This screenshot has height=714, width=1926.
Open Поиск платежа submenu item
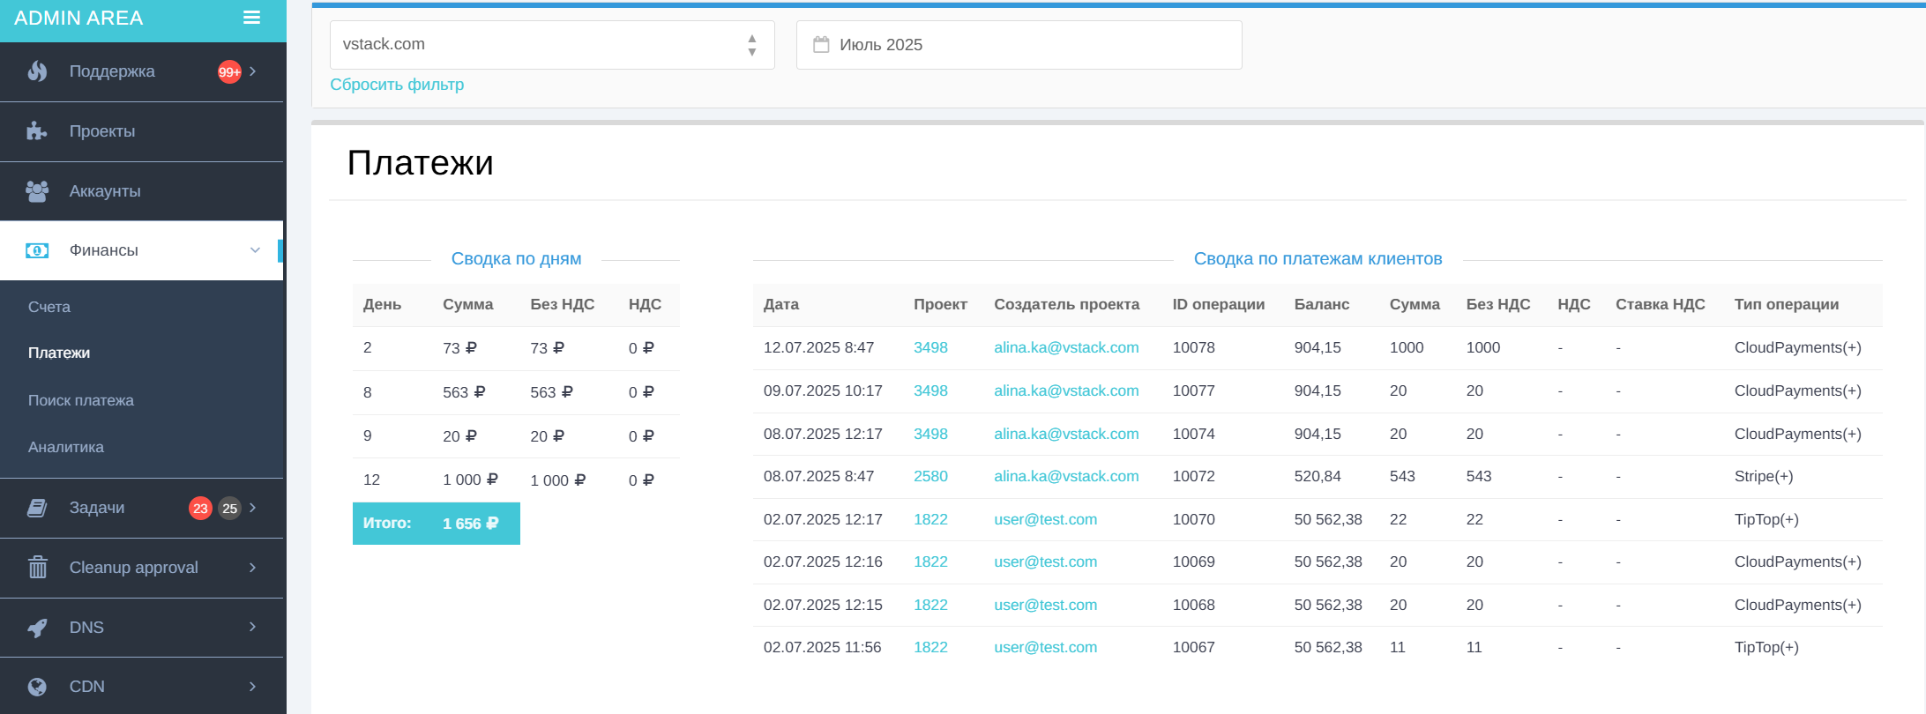point(81,400)
